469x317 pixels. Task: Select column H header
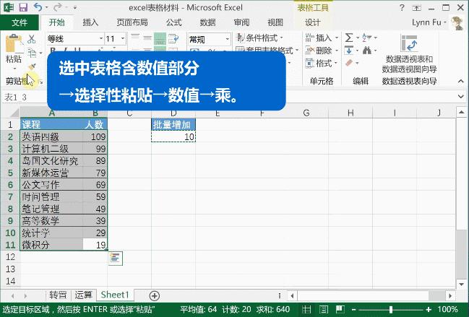coord(350,113)
